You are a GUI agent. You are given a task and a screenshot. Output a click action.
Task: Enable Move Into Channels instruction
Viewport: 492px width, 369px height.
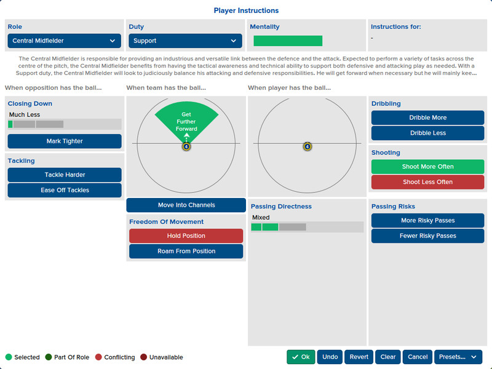tap(186, 205)
